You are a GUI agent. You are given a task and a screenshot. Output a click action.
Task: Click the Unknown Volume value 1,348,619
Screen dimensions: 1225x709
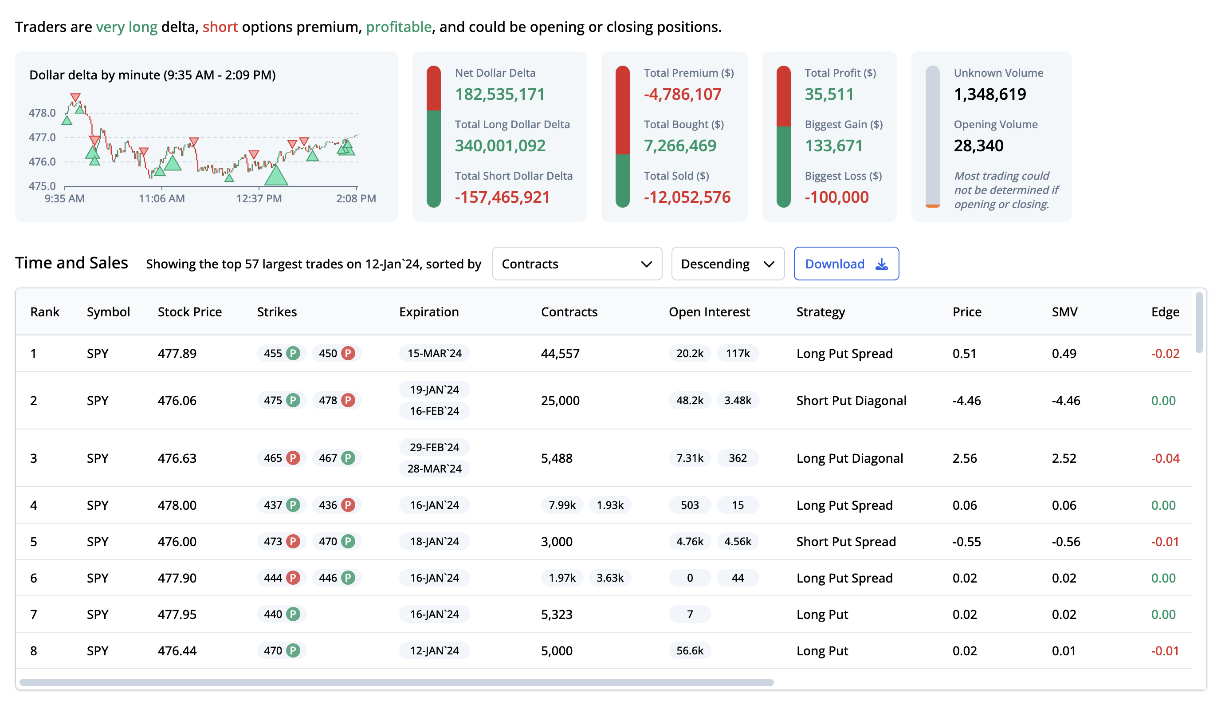pos(990,94)
